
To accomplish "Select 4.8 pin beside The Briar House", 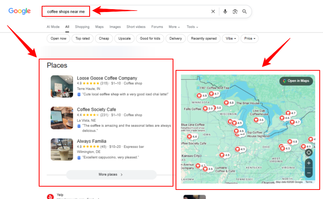I will 229,102.
